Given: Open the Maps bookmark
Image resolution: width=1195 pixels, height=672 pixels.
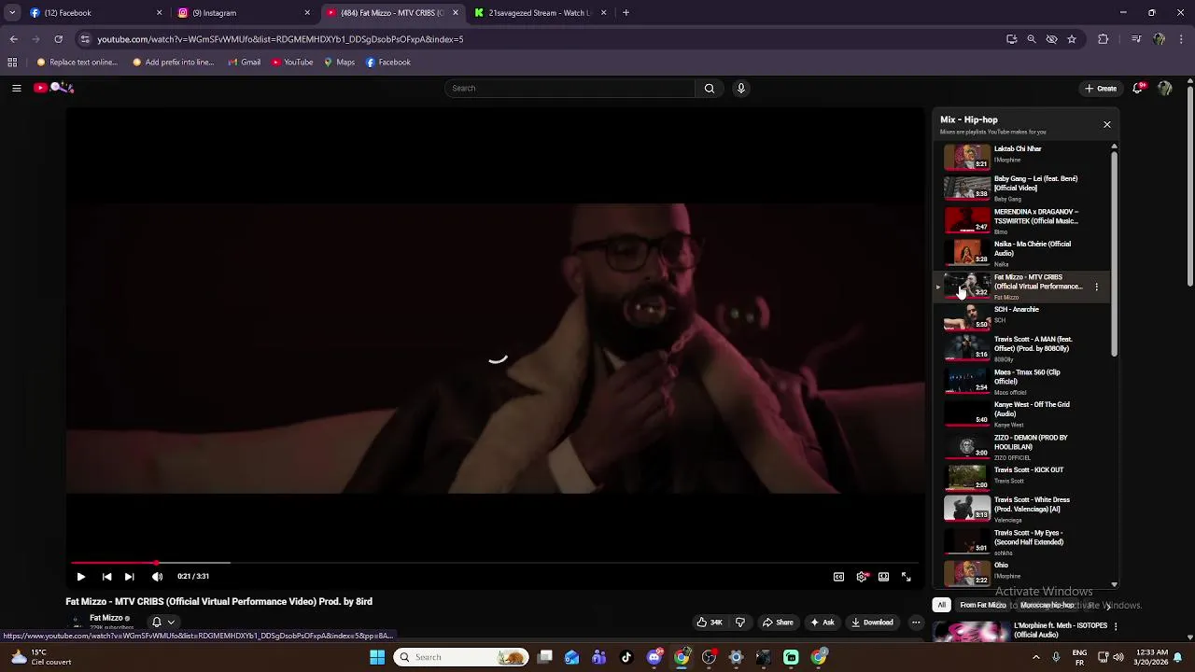Looking at the screenshot, I should [x=339, y=63].
